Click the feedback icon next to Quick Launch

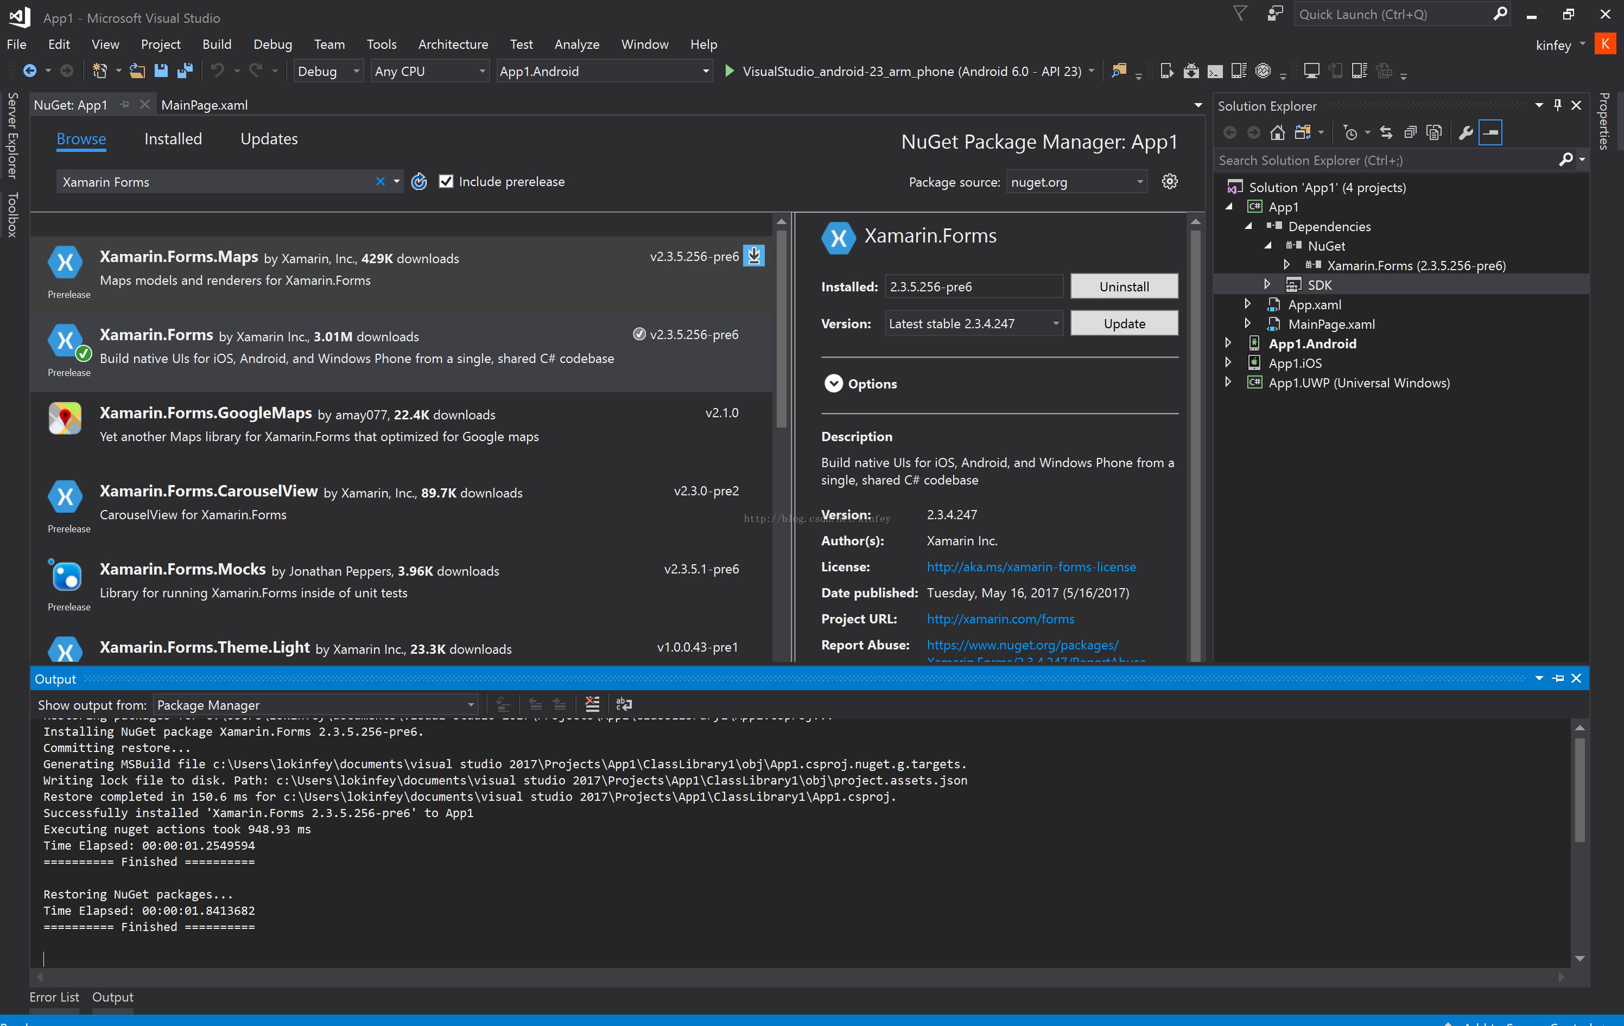[1274, 14]
